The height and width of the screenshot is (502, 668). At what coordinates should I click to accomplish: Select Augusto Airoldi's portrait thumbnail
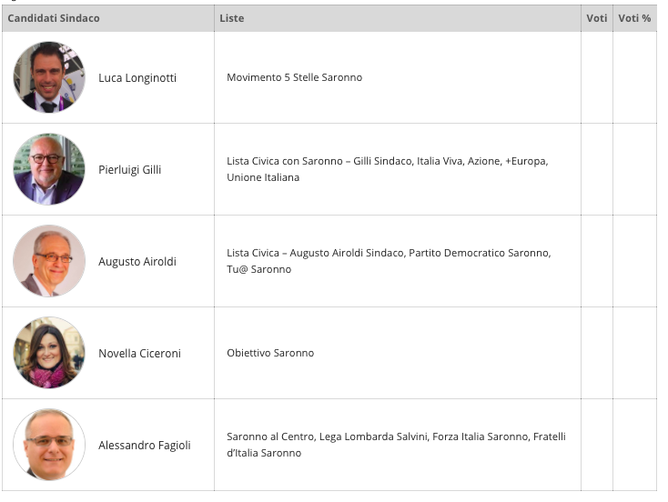click(49, 261)
